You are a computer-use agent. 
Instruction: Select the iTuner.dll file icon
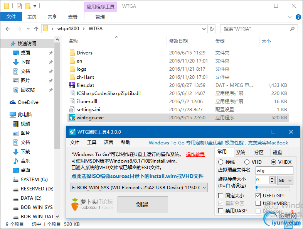(72, 102)
